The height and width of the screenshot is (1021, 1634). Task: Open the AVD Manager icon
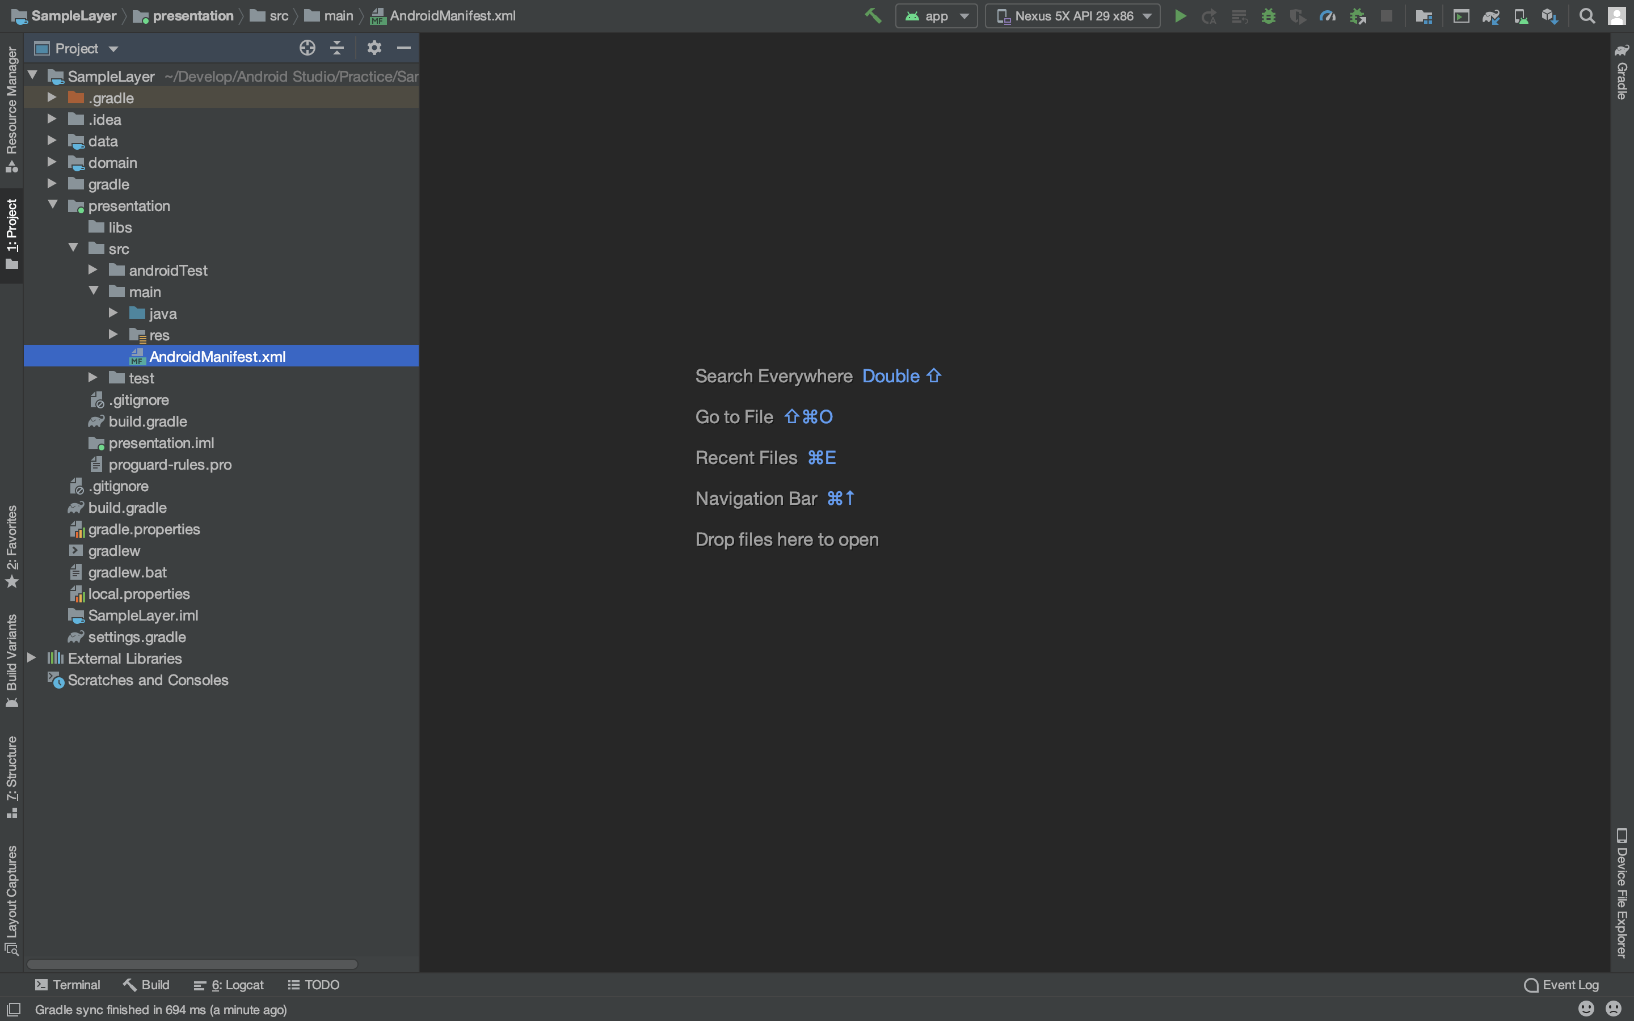pos(1521,16)
